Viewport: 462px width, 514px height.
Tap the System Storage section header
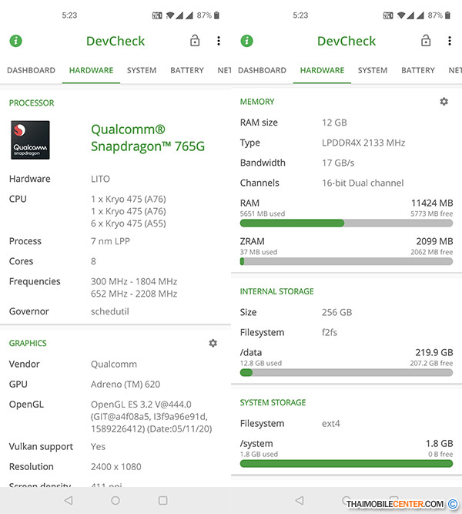273,402
